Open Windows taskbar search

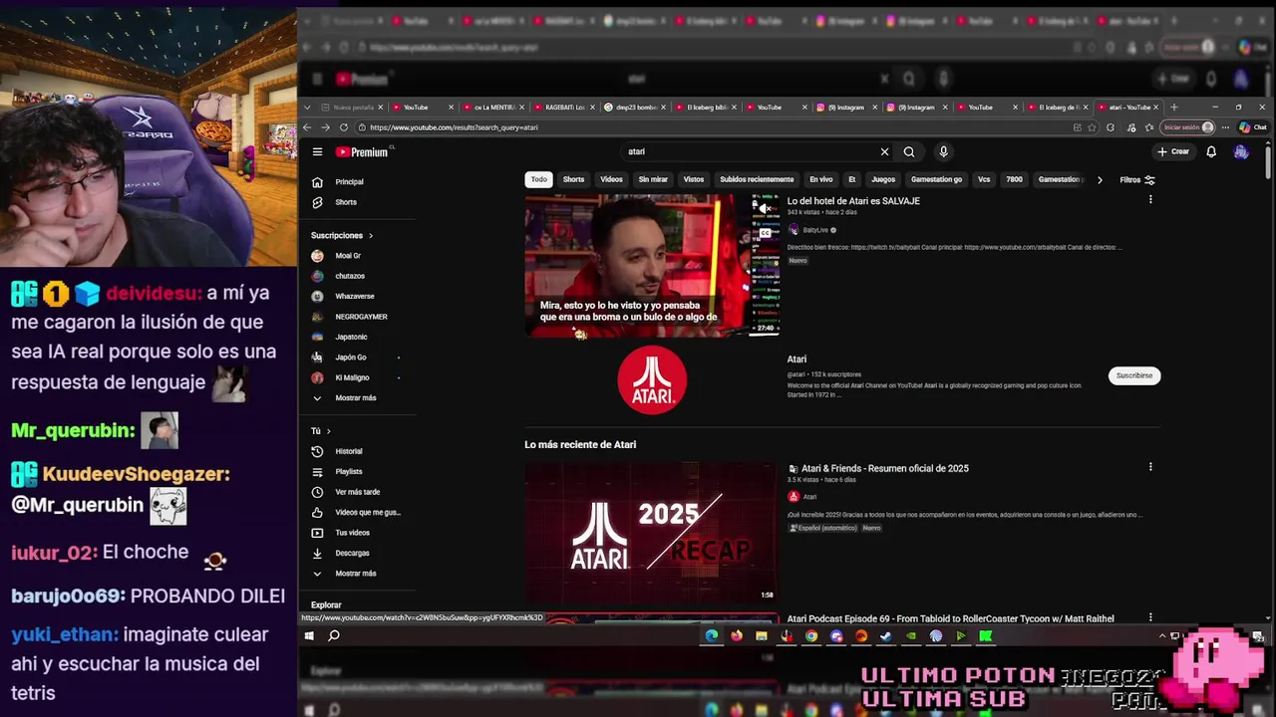(x=334, y=635)
